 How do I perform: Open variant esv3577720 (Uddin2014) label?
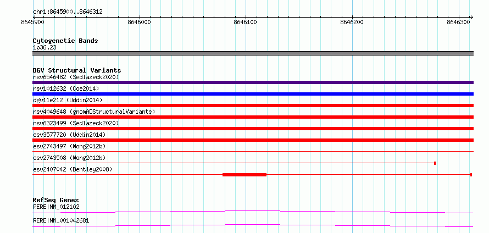coord(69,135)
